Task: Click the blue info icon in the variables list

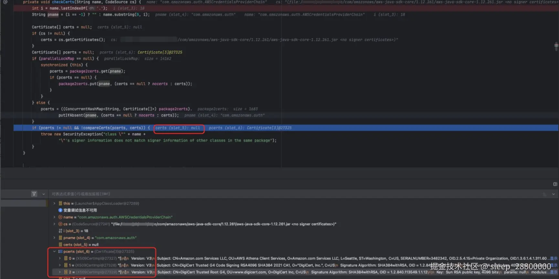Action: [x=60, y=210]
